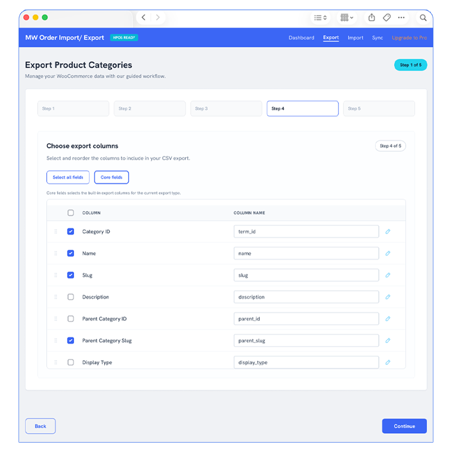This screenshot has height=452, width=452.
Task: Click the Continue button
Action: (404, 426)
